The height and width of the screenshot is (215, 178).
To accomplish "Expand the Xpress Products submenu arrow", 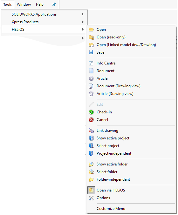I will 83,22.
